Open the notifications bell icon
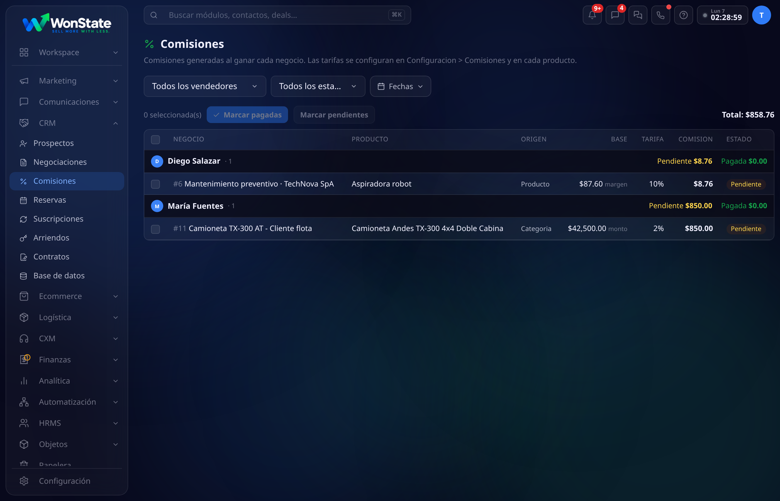 click(592, 15)
